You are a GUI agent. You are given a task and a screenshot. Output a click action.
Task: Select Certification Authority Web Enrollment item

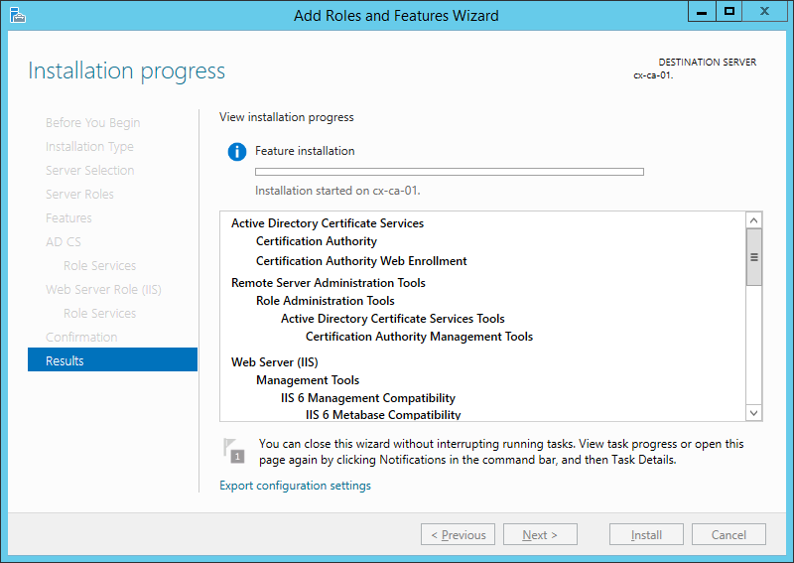coord(361,261)
